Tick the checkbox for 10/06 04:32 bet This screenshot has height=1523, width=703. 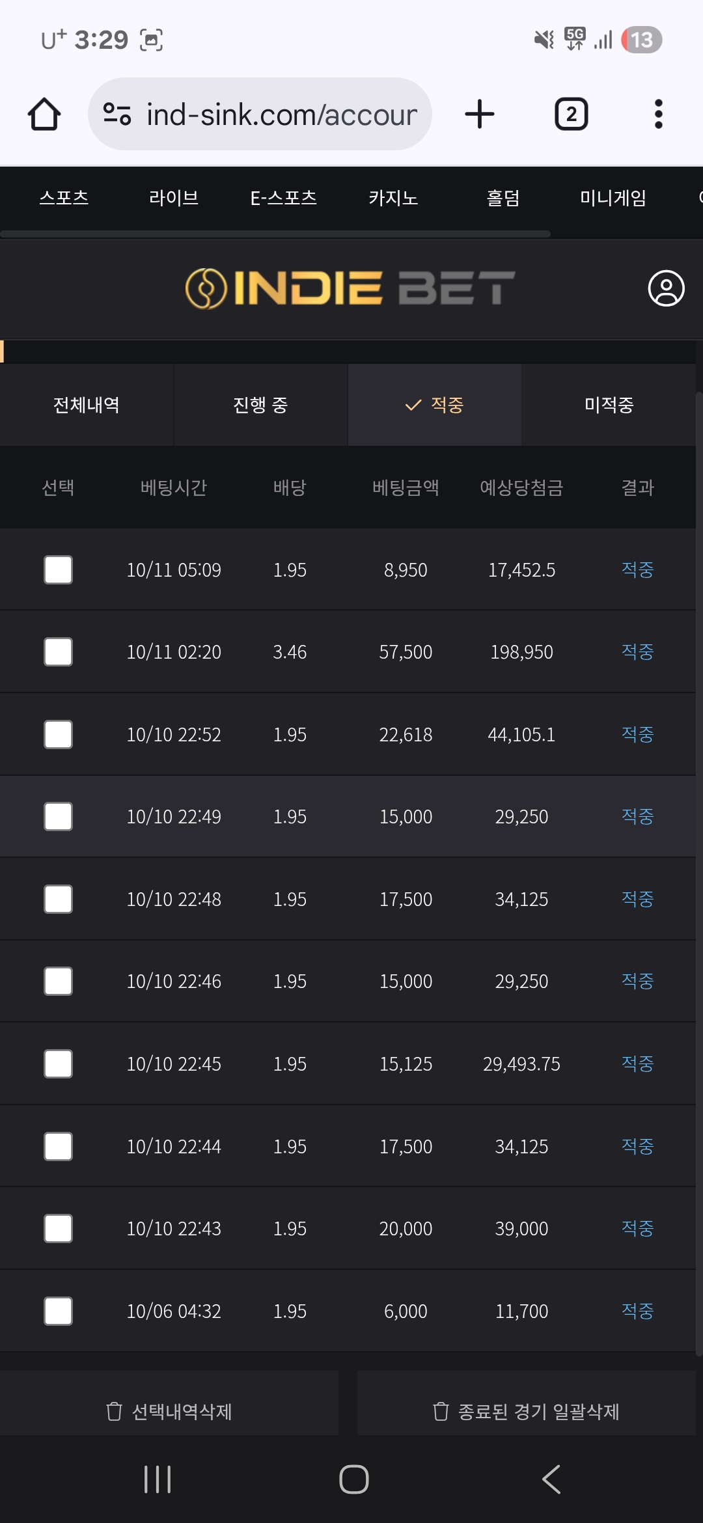click(x=58, y=1311)
